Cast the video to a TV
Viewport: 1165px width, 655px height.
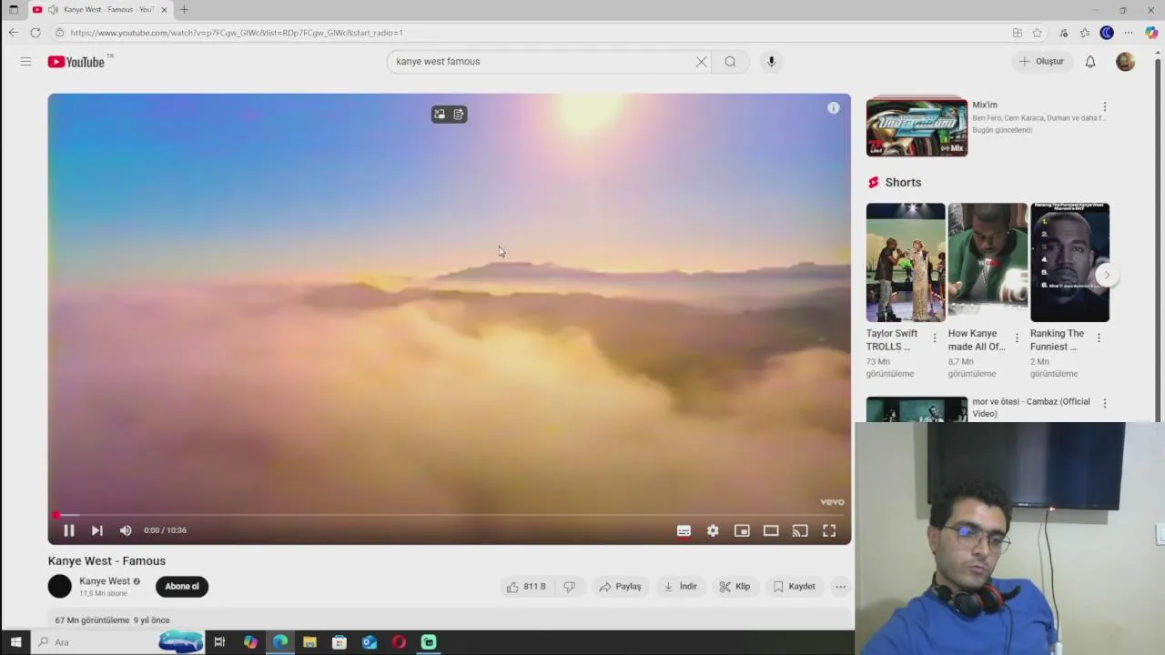pos(800,530)
